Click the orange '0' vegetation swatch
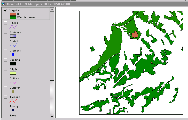 coord(13,14)
